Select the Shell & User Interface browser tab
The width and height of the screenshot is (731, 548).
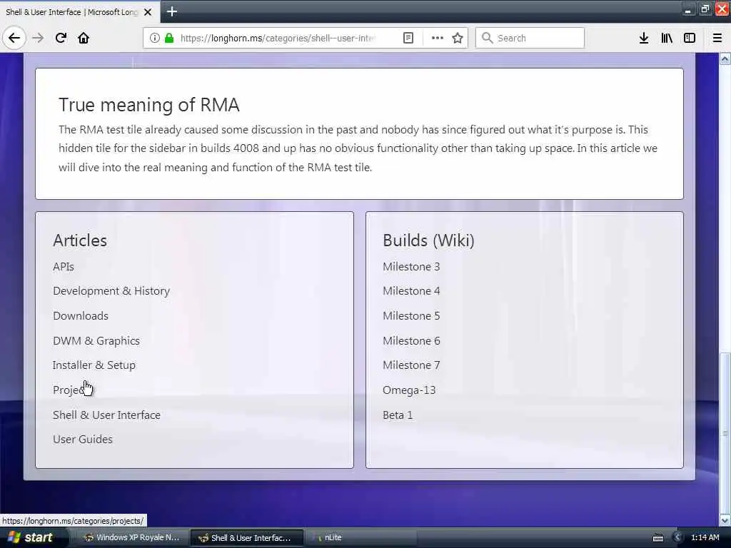(72, 12)
